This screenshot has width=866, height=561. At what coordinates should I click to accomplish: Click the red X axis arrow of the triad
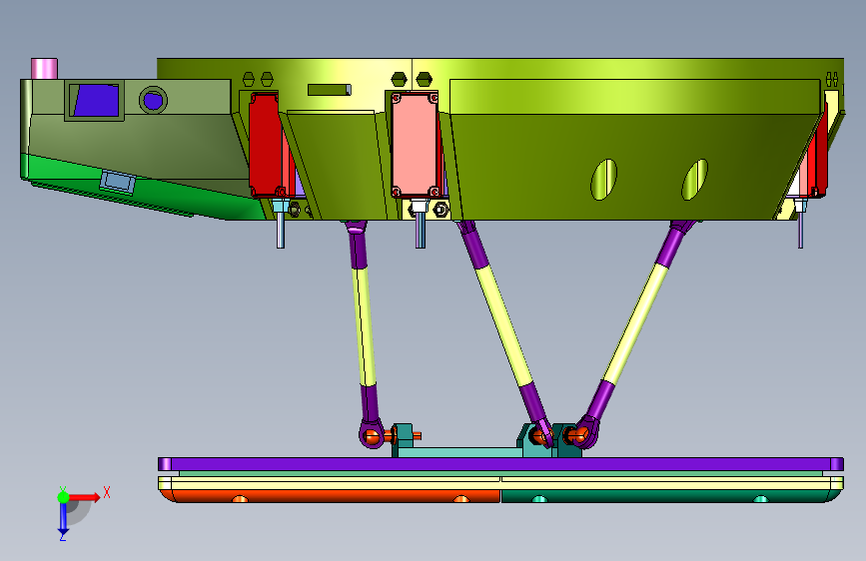pos(84,497)
